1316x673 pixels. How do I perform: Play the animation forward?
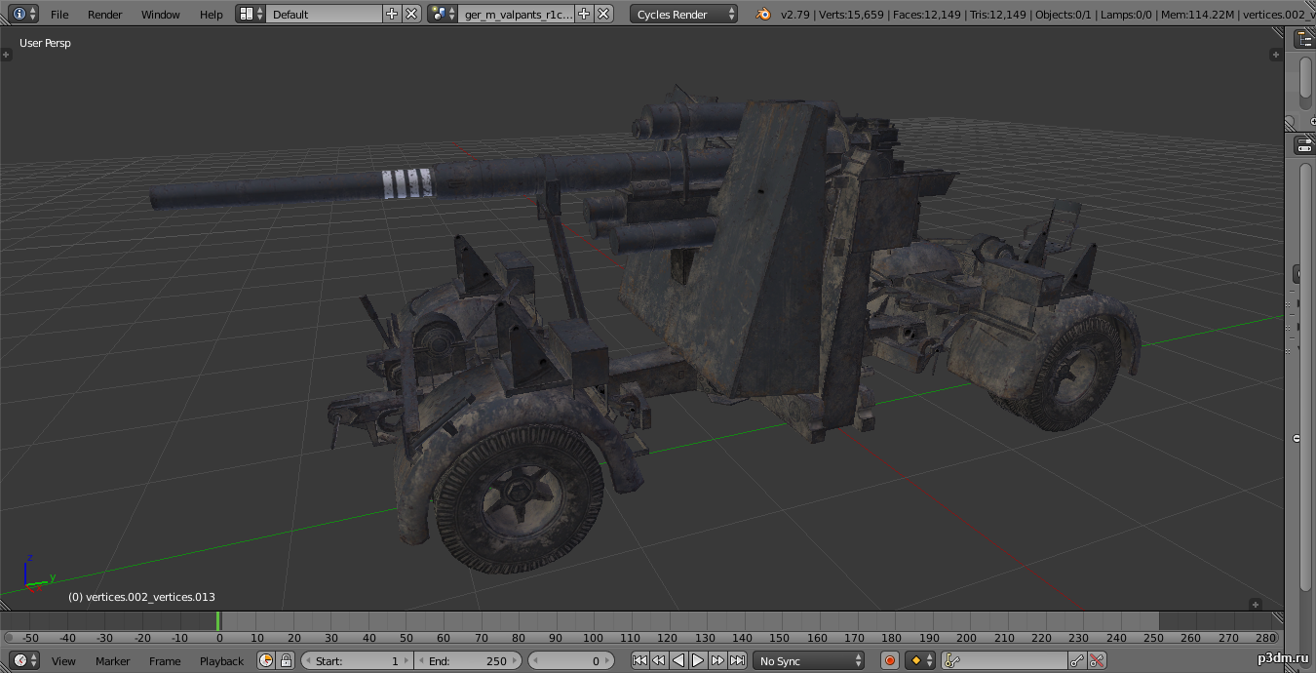point(698,660)
